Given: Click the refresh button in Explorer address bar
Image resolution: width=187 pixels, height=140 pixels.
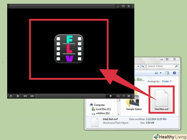Looking at the screenshot, I should (x=143, y=66).
